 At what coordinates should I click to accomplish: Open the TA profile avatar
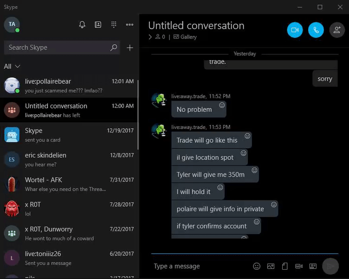click(12, 25)
